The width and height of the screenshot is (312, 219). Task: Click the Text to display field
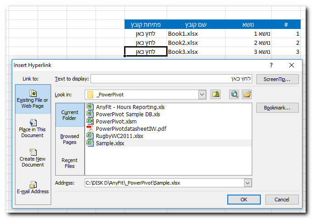(x=171, y=79)
